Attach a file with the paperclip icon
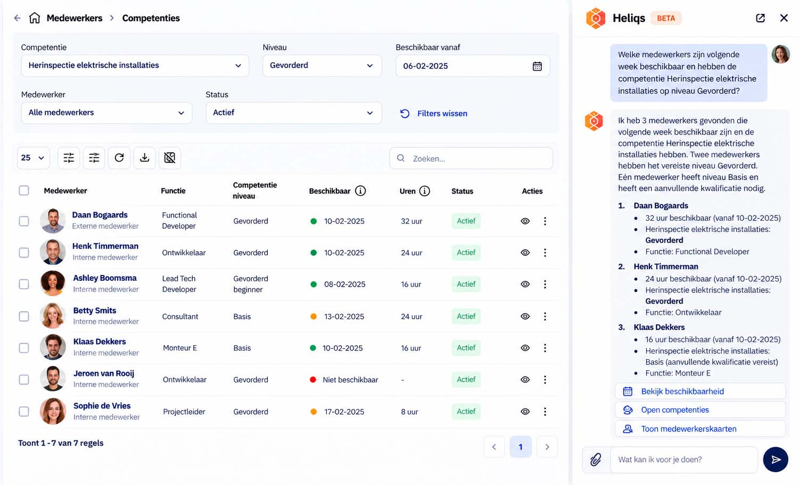800x485 pixels. click(x=596, y=459)
